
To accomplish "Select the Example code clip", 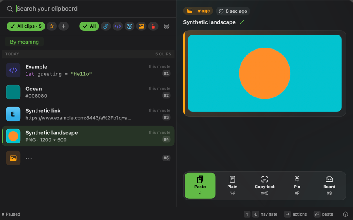I will pos(88,70).
